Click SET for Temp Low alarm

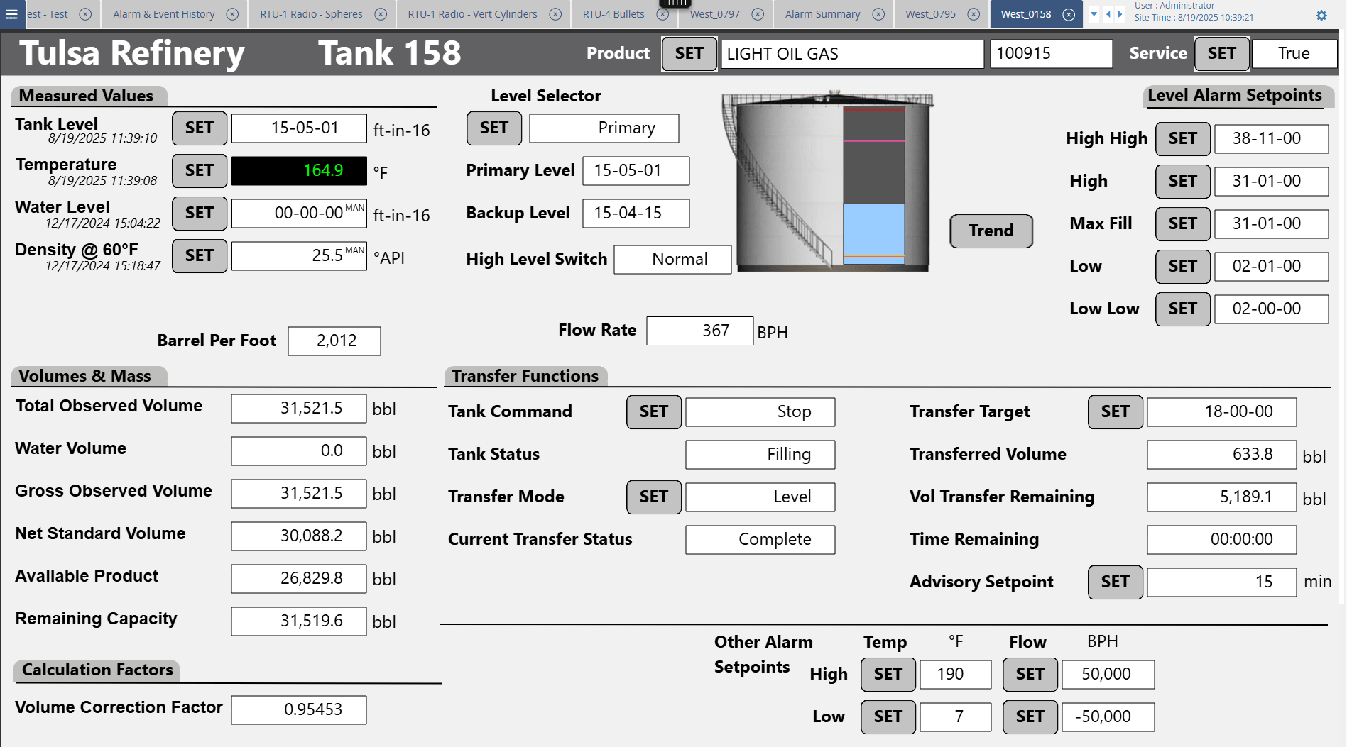[888, 717]
